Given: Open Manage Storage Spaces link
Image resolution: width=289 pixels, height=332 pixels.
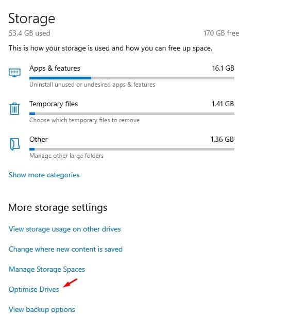Looking at the screenshot, I should click(x=47, y=269).
